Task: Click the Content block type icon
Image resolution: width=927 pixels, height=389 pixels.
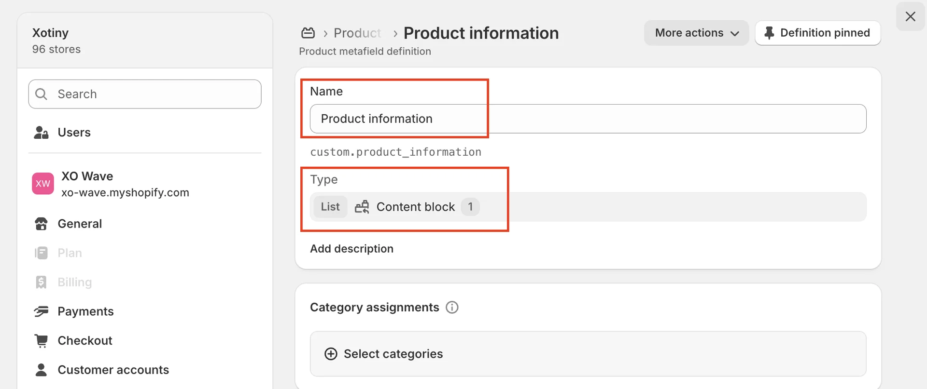Action: pos(362,207)
